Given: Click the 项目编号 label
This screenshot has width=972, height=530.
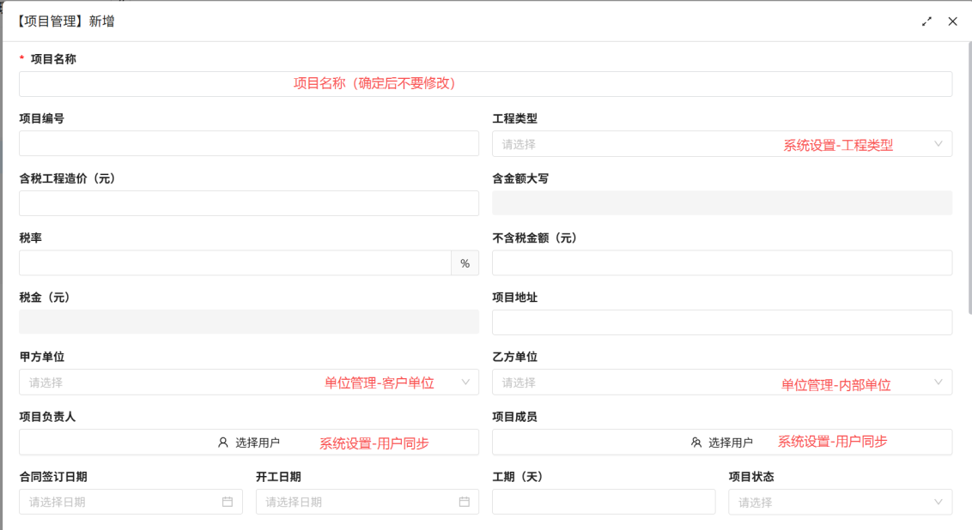Looking at the screenshot, I should point(41,118).
